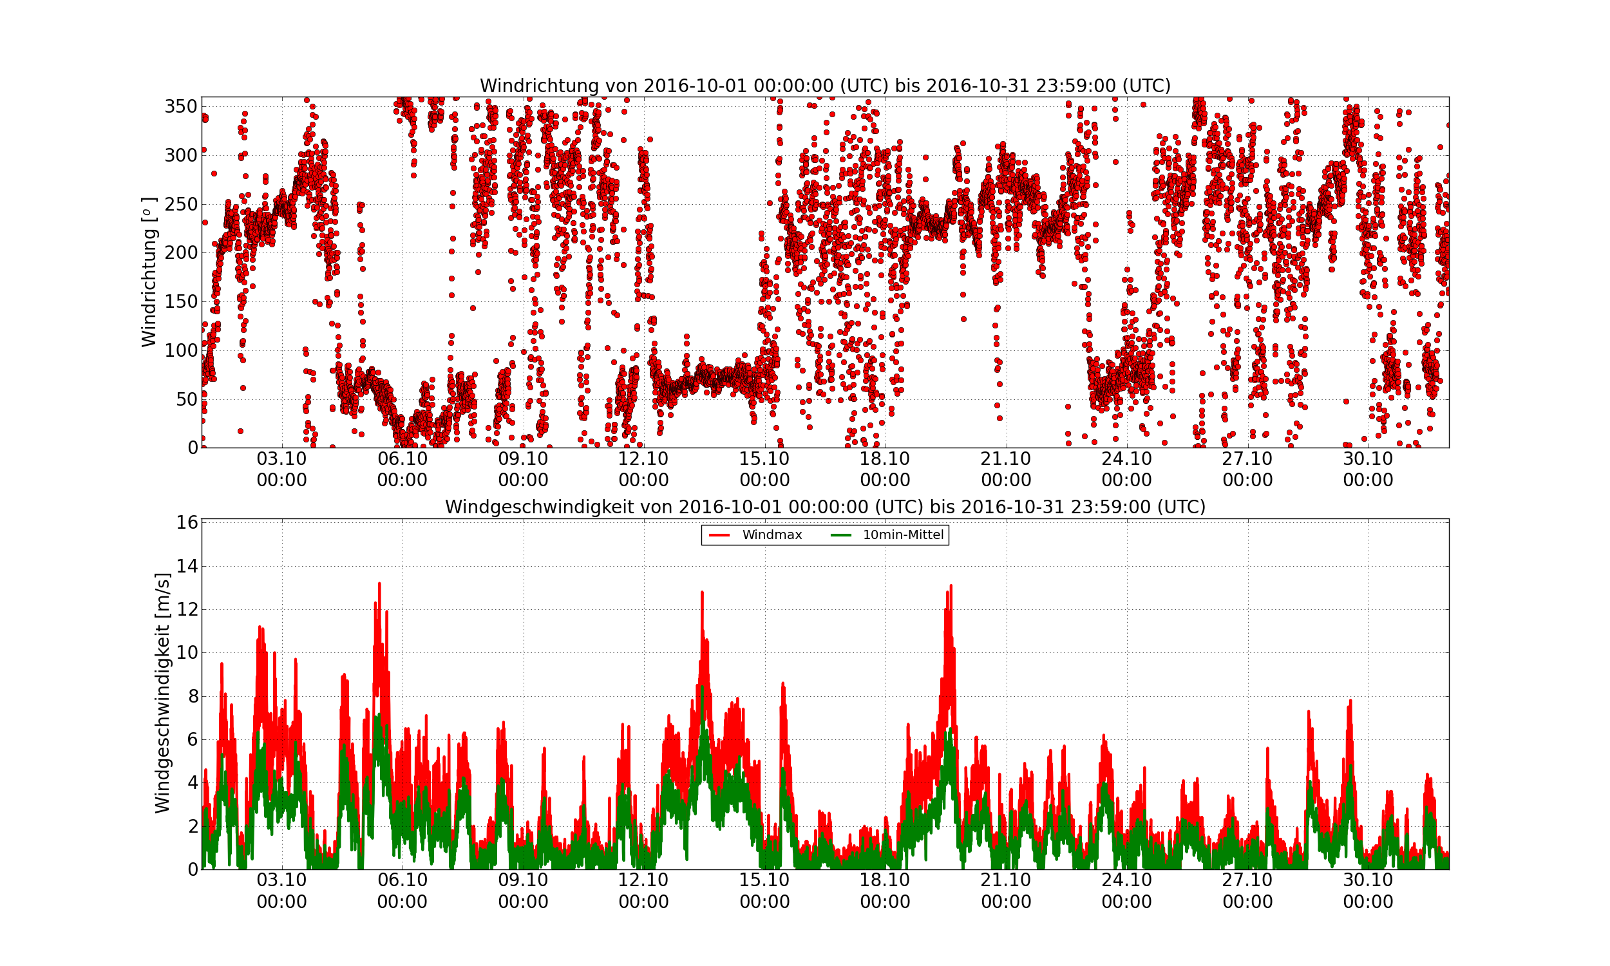
Task: Click the 2 tick on speed axis
Action: click(193, 826)
